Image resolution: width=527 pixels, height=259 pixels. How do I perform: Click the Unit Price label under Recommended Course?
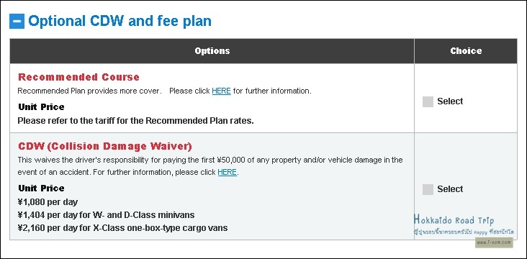pos(41,107)
